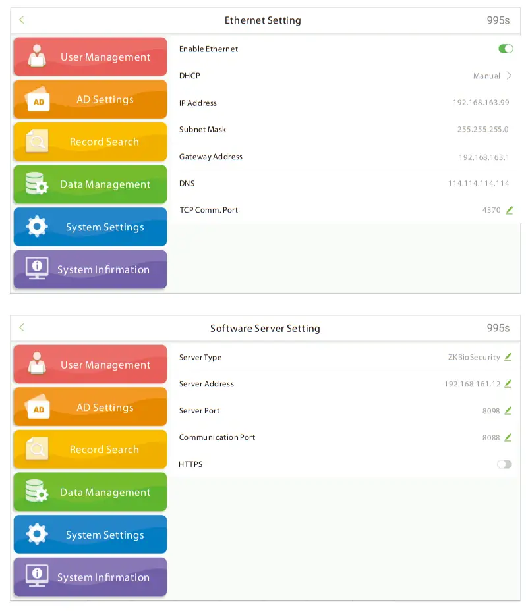Click the DHCP row label
Viewport: 526px width, 613px height.
[x=189, y=76]
